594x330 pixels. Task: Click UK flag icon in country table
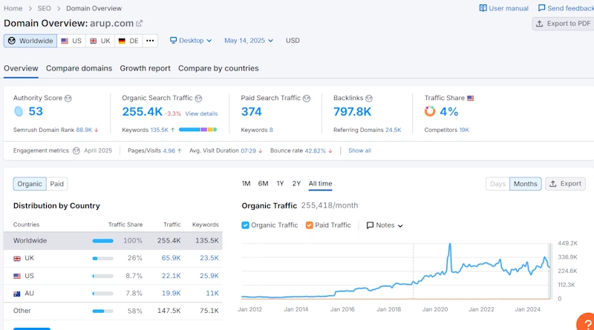[x=16, y=259]
